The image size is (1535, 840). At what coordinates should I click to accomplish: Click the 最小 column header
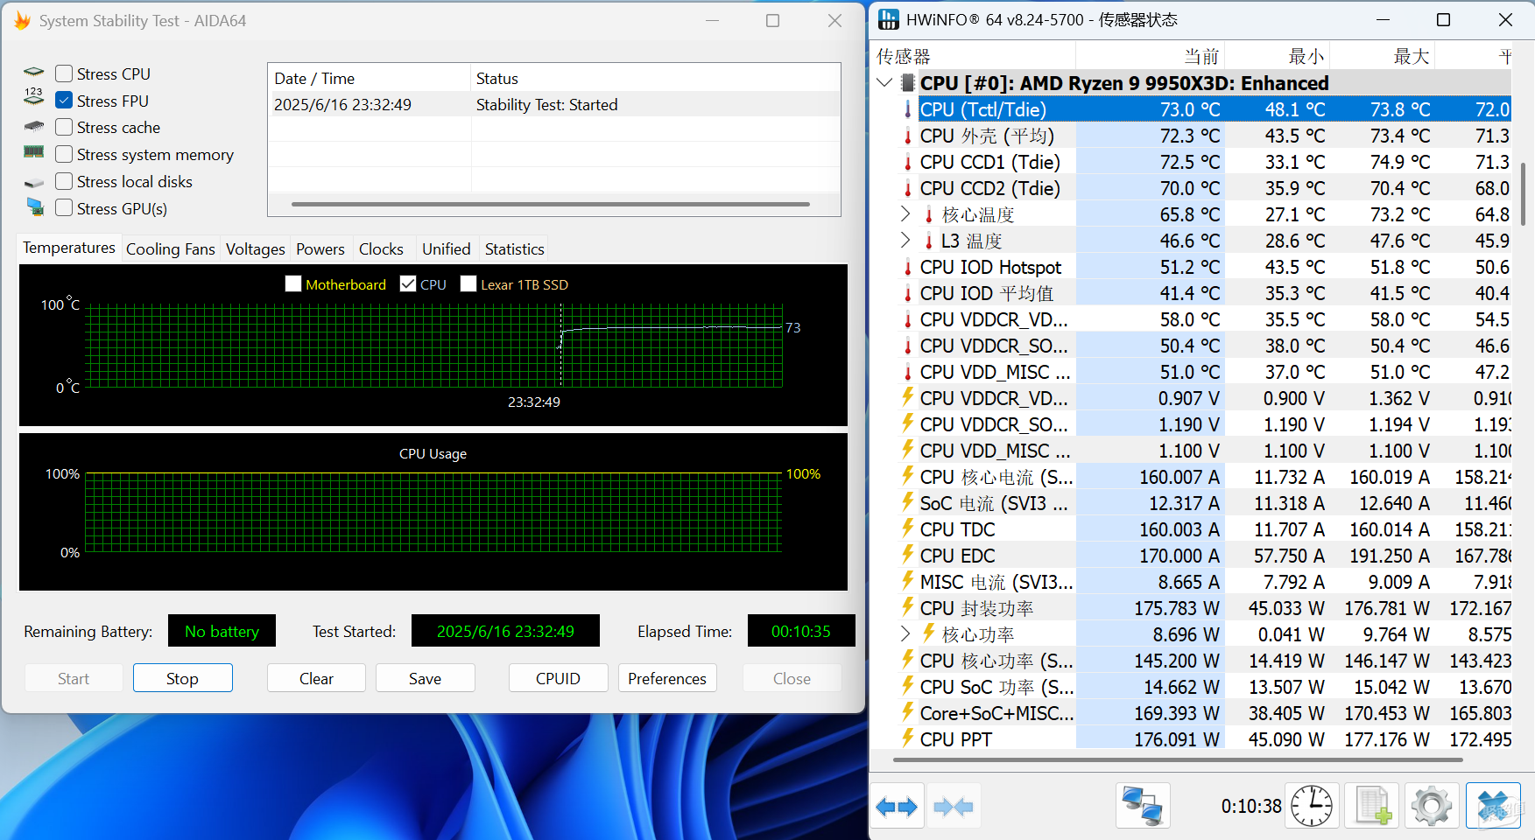coord(1278,56)
